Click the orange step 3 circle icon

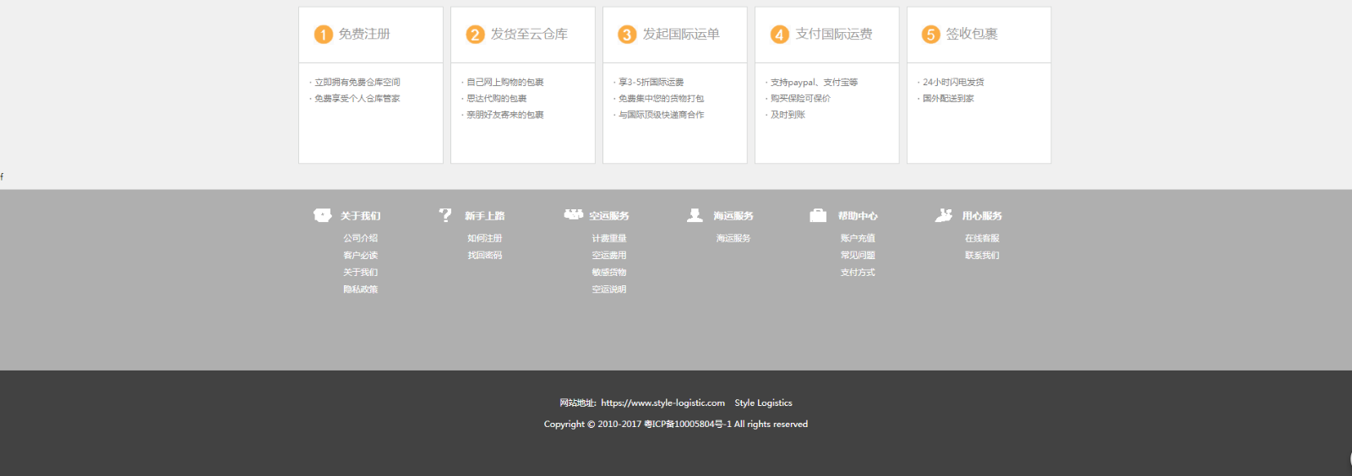[627, 35]
